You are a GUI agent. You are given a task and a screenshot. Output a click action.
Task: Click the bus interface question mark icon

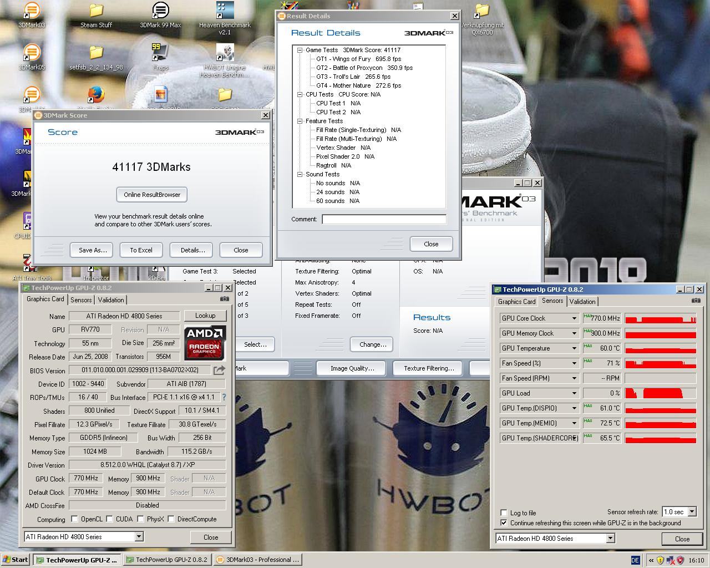pos(224,397)
